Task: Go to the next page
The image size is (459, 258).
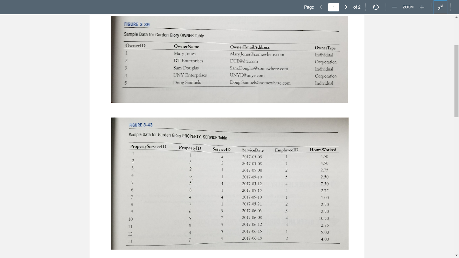Action: pos(346,7)
